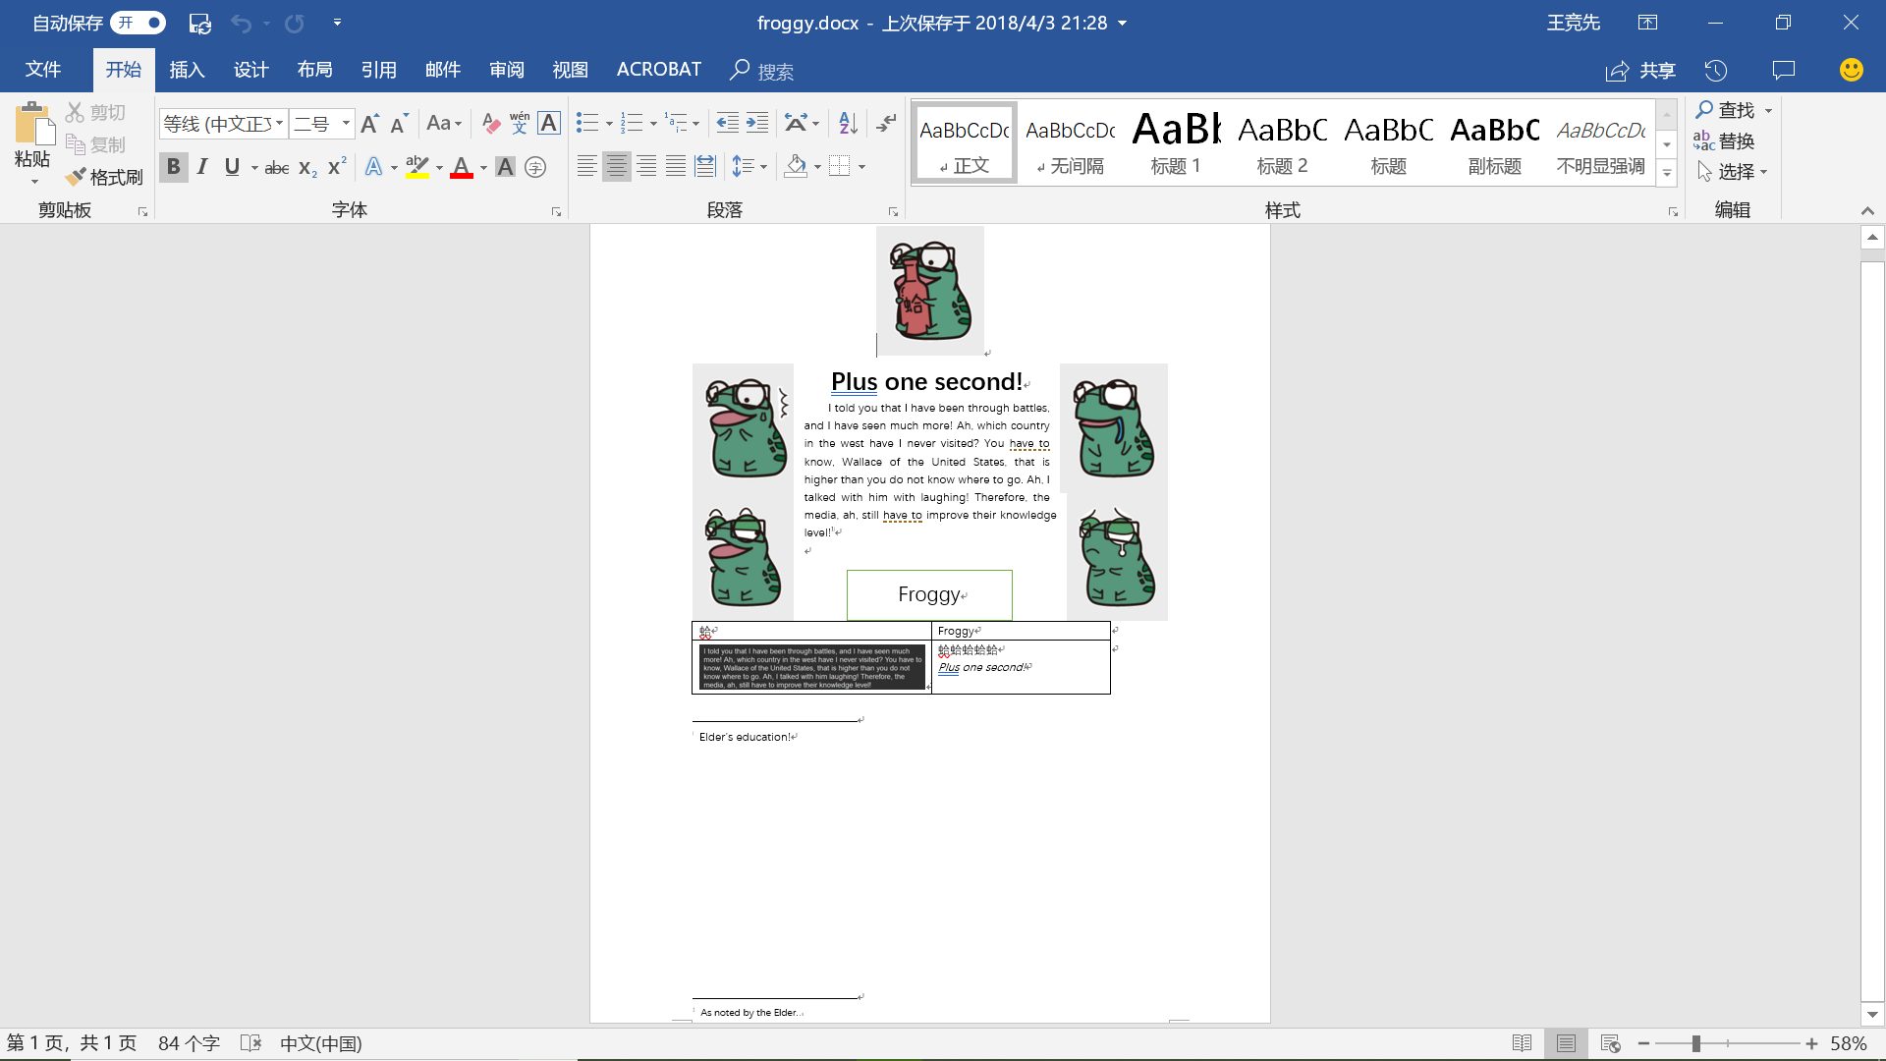Click the Distributed alignment icon
Viewport: 1886px width, 1061px height.
click(x=705, y=167)
